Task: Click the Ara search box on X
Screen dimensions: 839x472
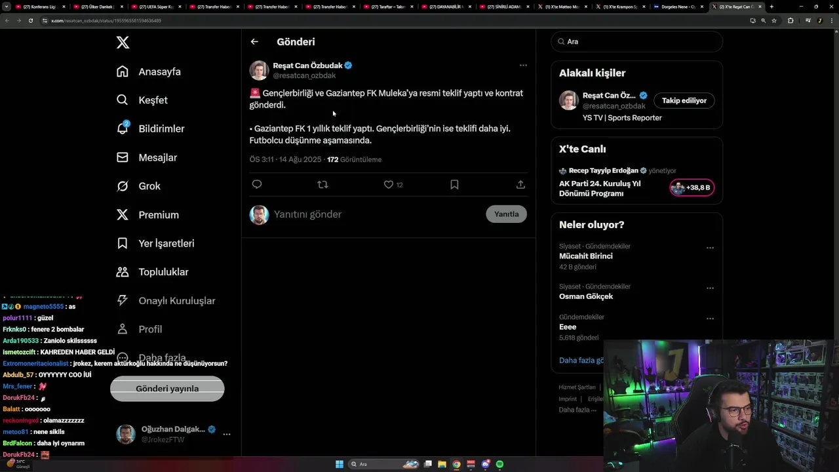Action: click(x=637, y=41)
